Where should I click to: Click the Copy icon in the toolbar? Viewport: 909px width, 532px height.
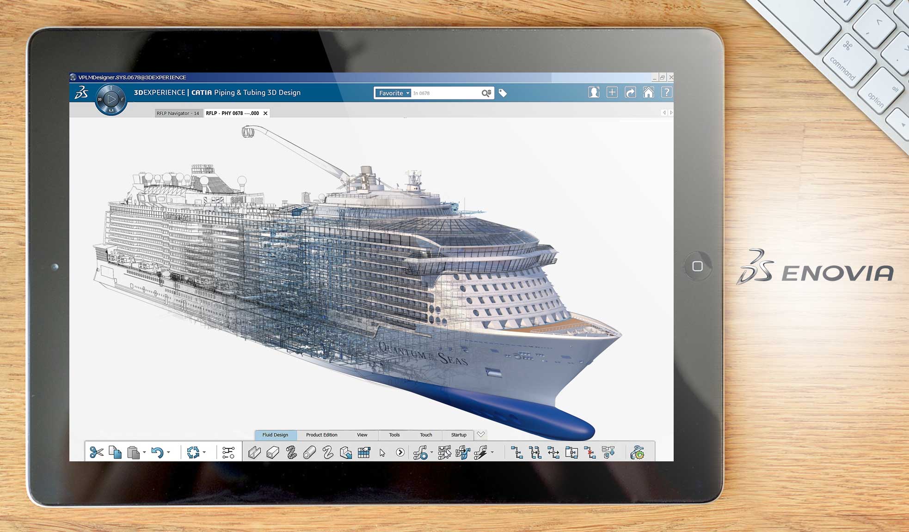(x=115, y=452)
